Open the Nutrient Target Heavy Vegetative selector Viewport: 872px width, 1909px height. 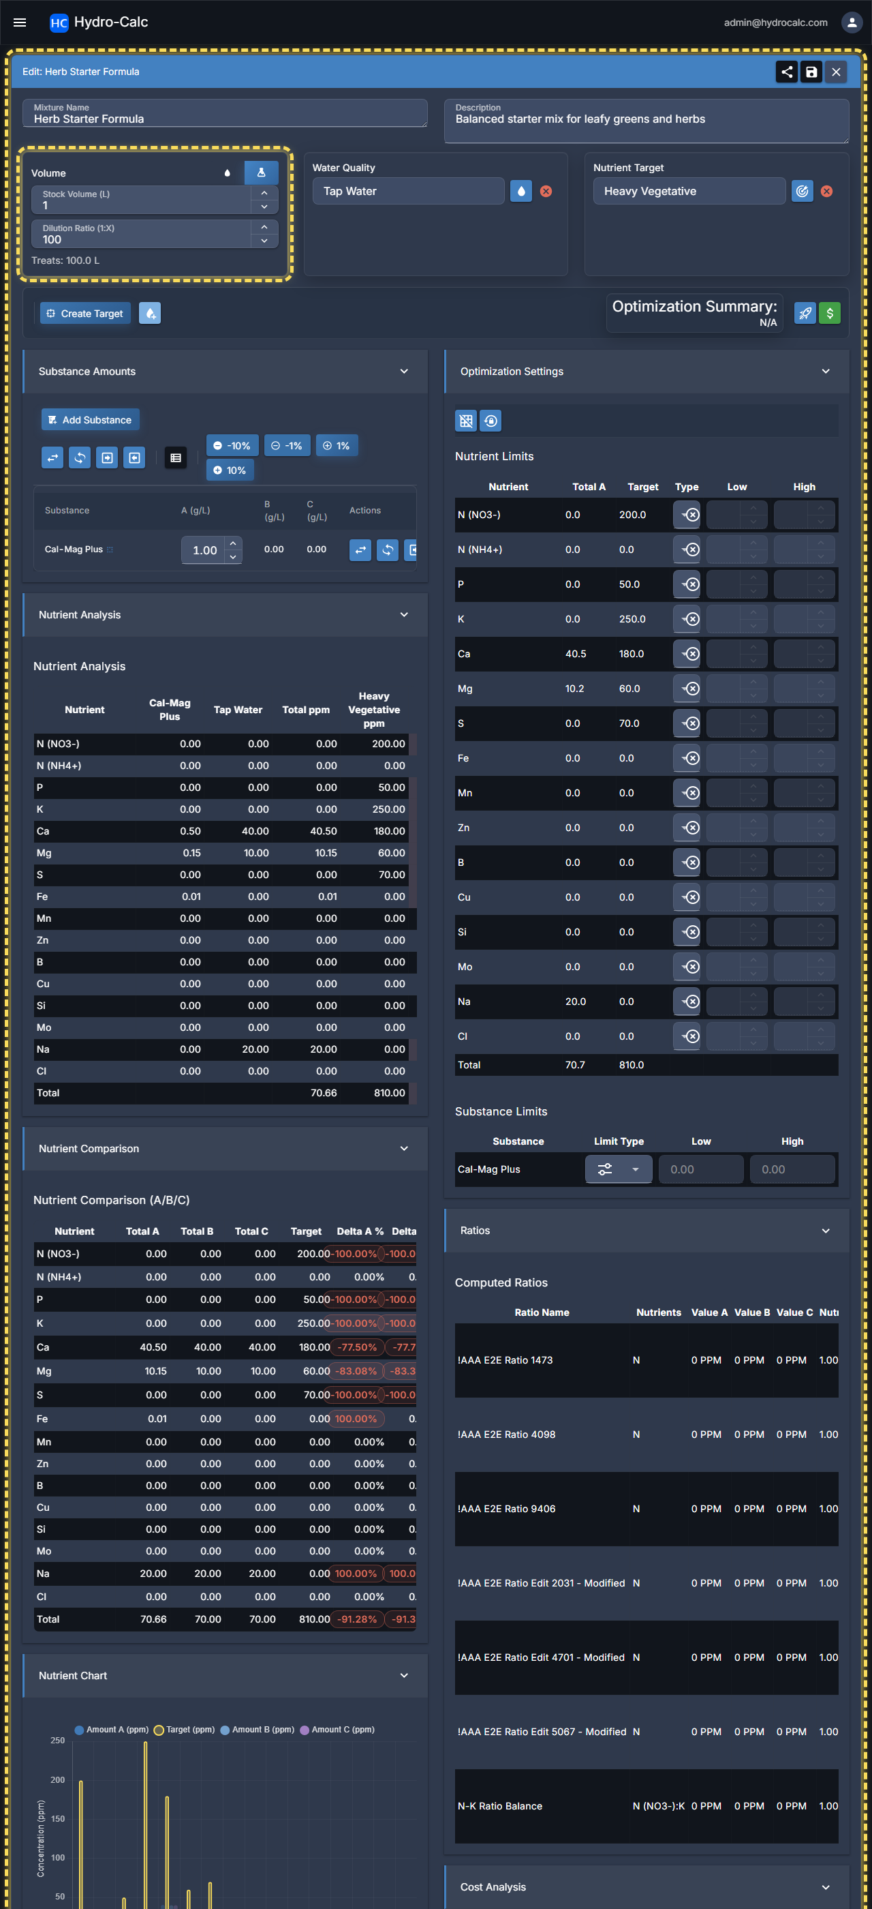tap(689, 191)
